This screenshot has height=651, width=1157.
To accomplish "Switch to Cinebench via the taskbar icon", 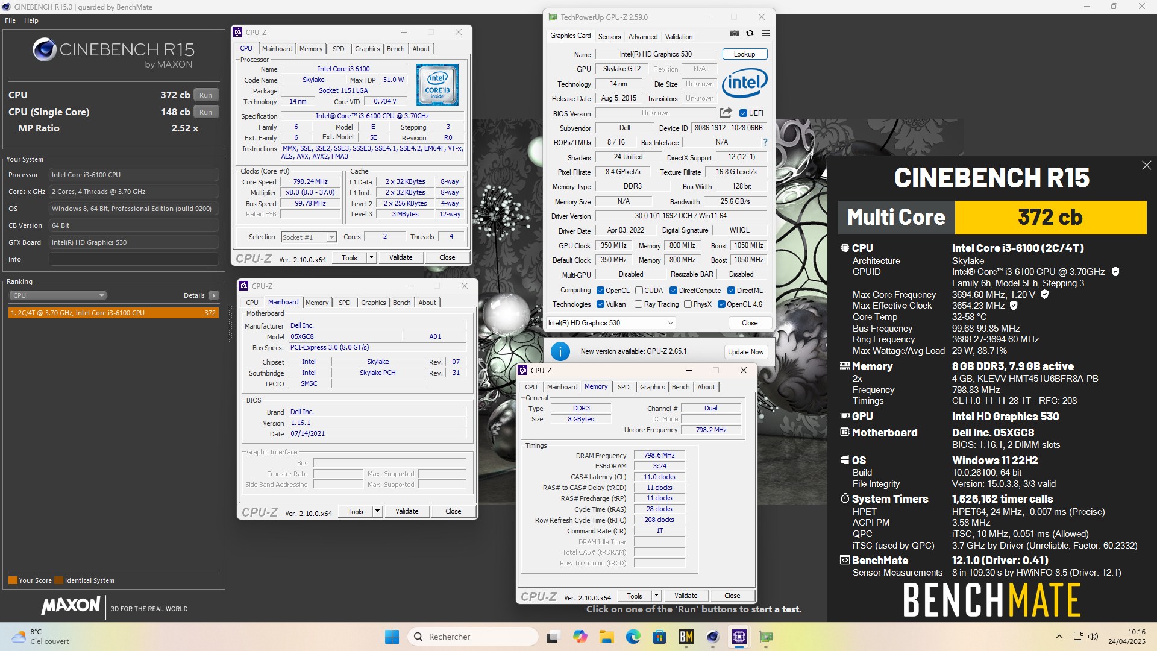I will (713, 637).
